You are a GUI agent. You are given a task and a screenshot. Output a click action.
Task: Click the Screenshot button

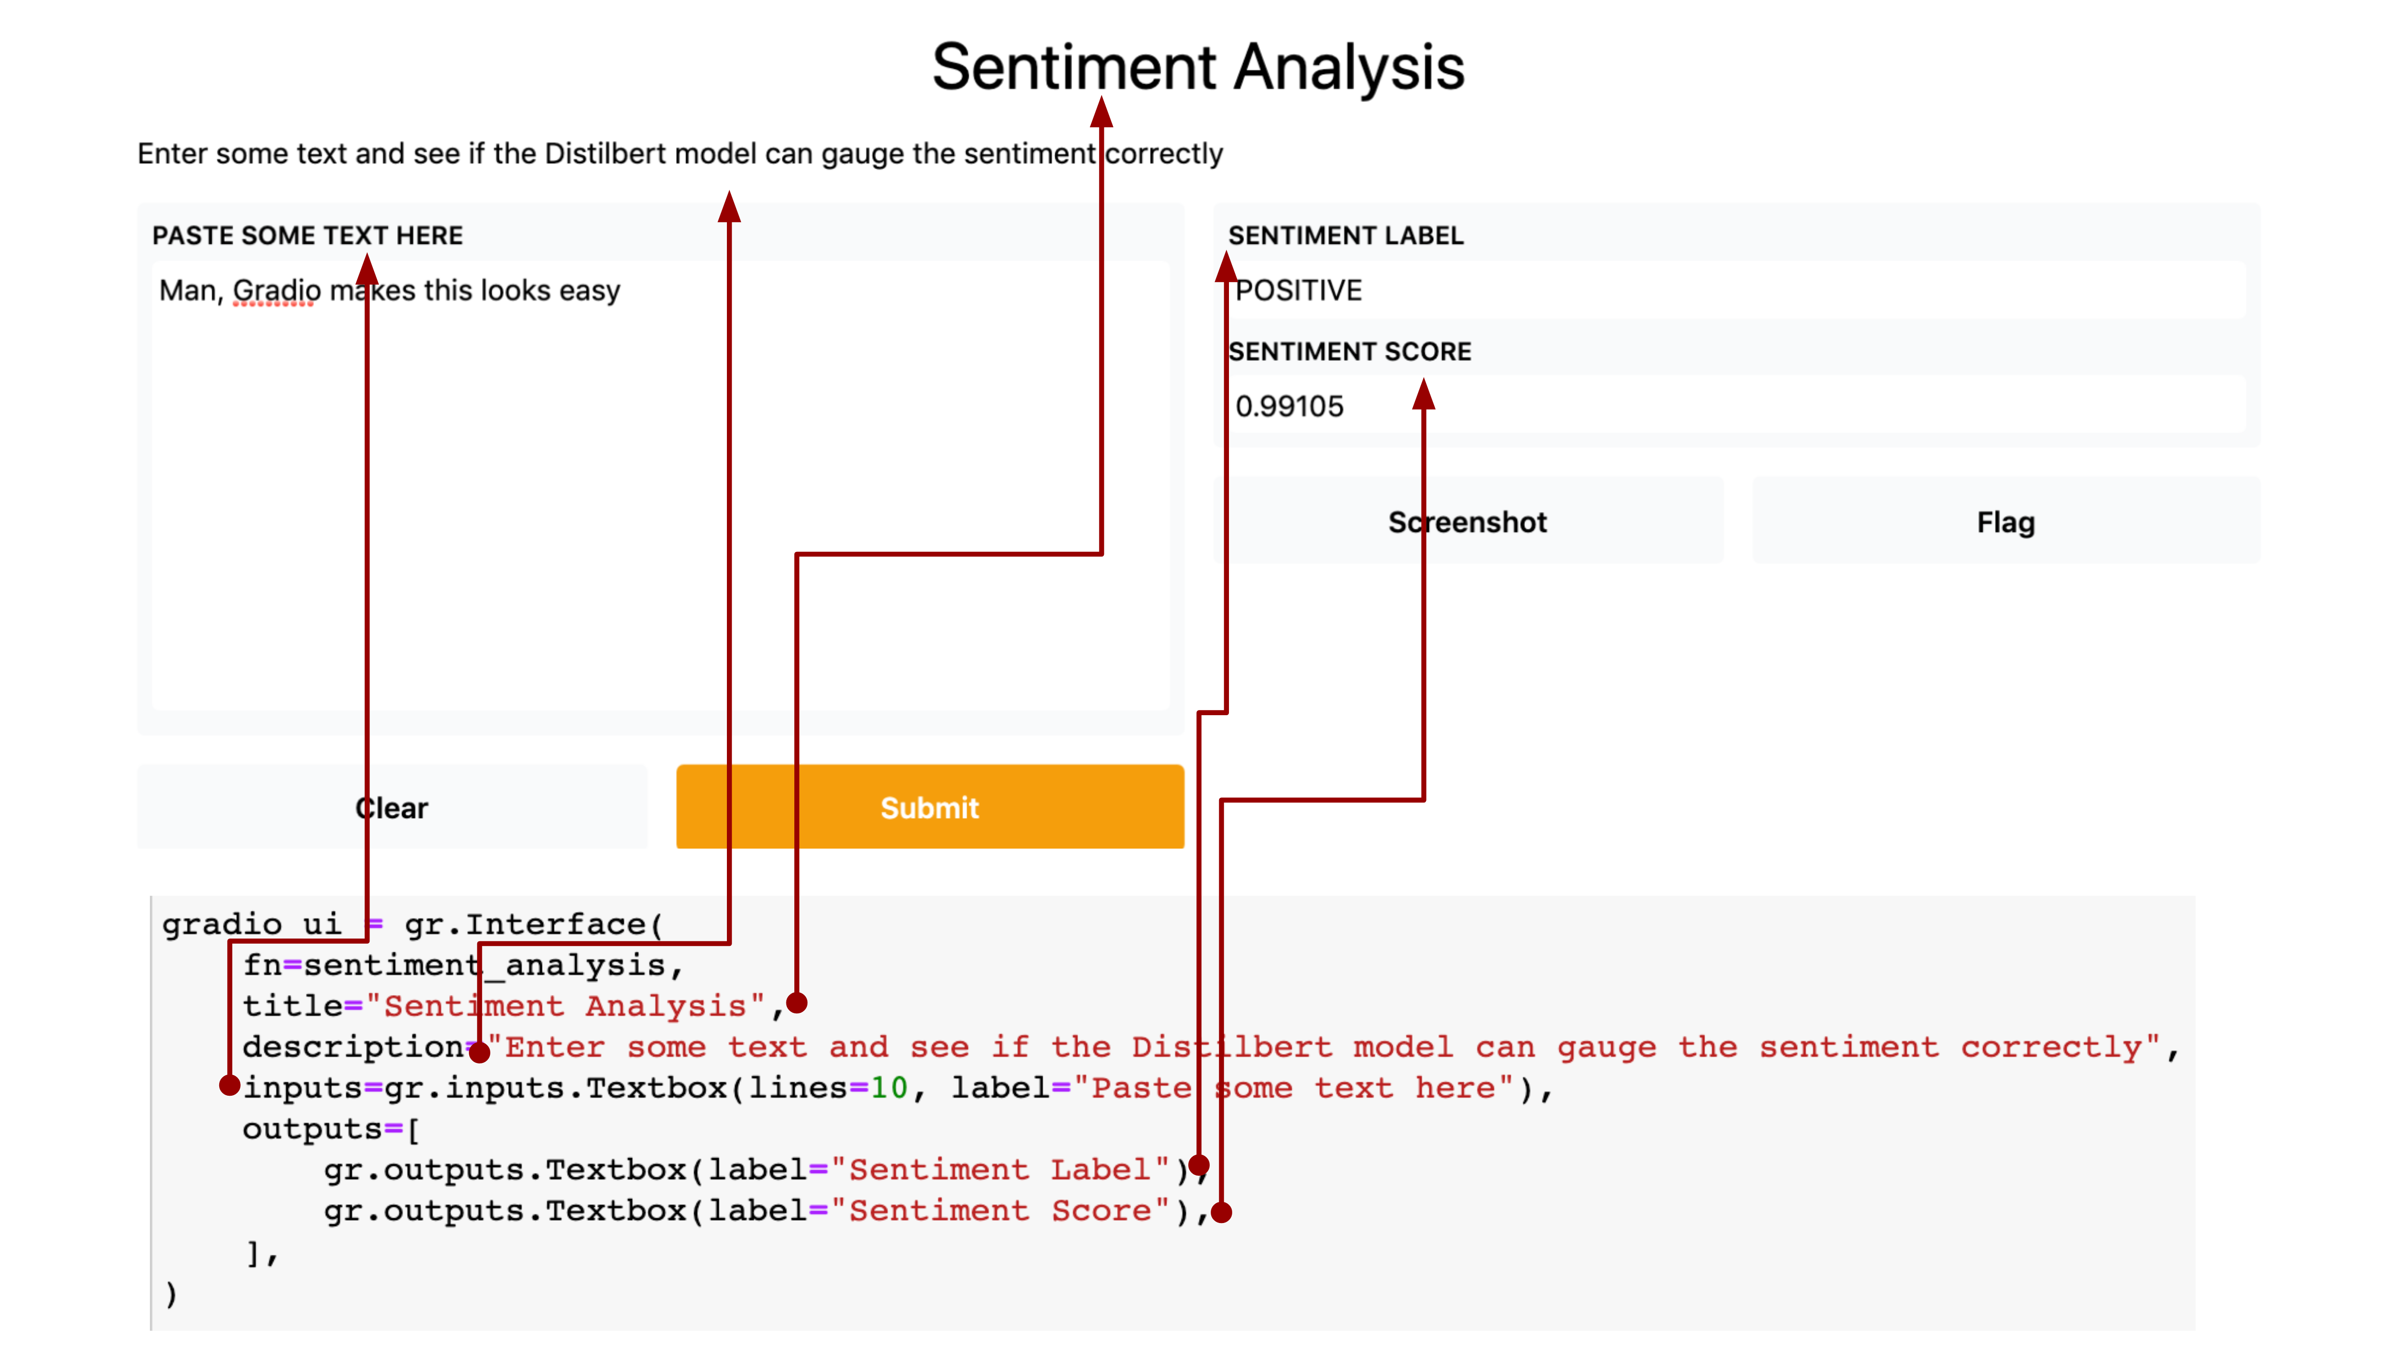pyautogui.click(x=1467, y=522)
